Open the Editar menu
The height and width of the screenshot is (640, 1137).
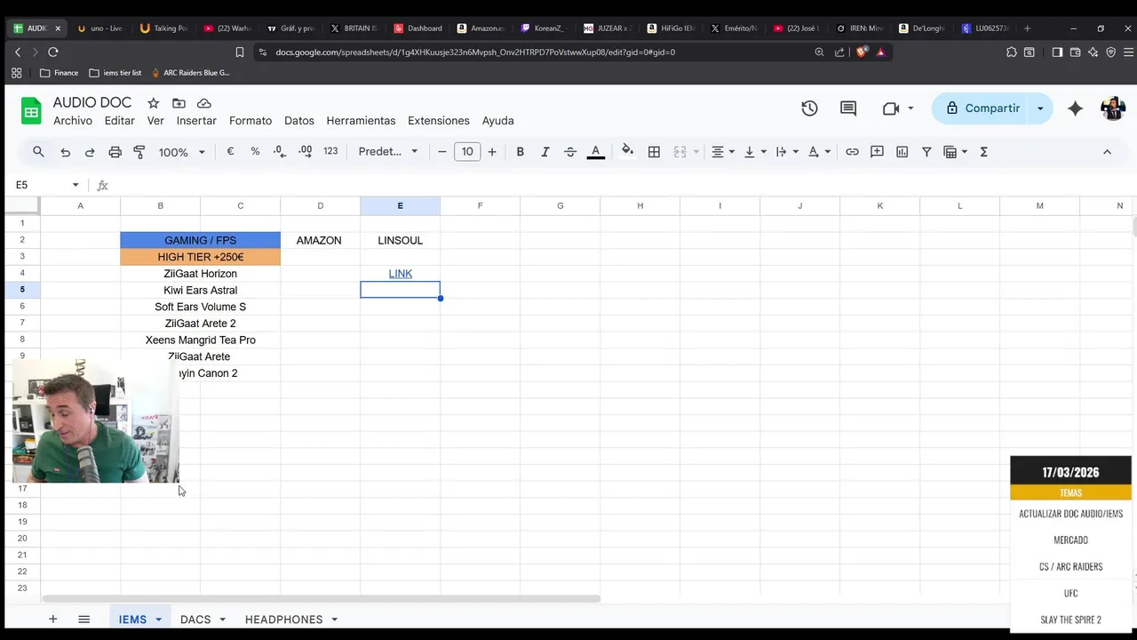click(119, 121)
